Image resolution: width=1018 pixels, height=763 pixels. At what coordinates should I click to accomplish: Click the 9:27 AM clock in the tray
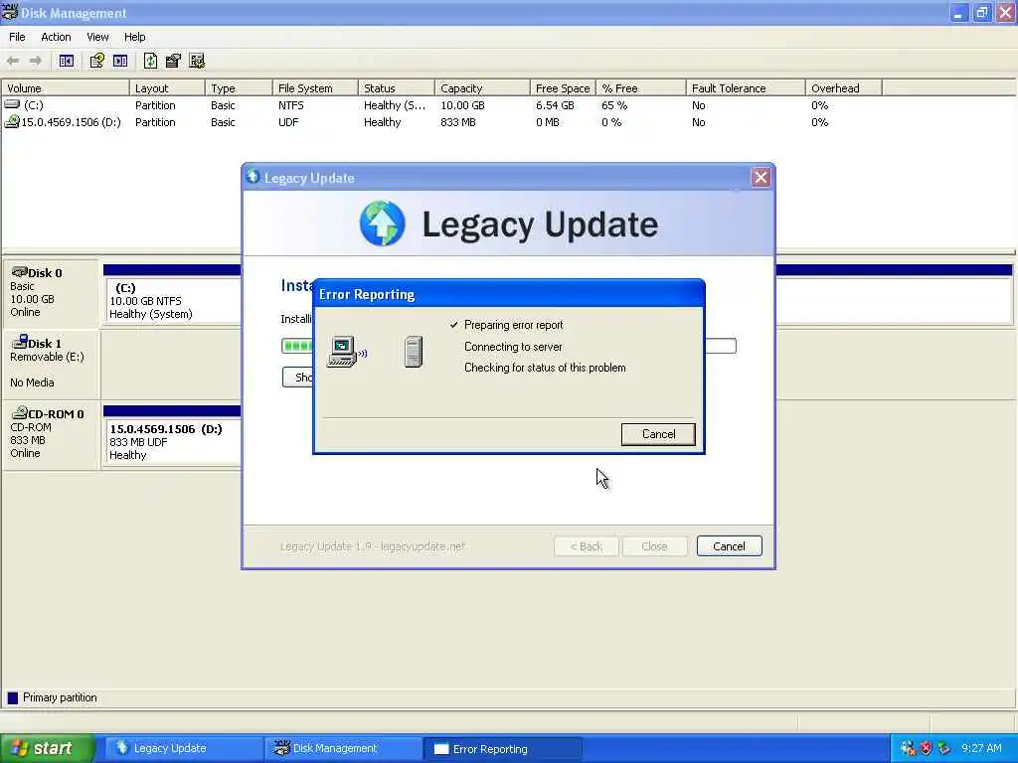pos(981,748)
